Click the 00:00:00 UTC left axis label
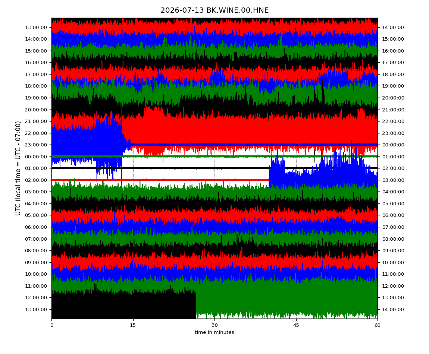The width and height of the screenshot is (429, 354). coord(36,157)
